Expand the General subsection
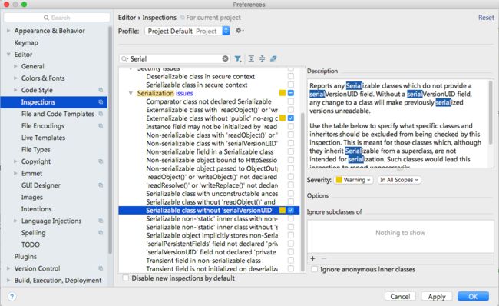Image resolution: width=499 pixels, height=306 pixels. click(x=15, y=66)
